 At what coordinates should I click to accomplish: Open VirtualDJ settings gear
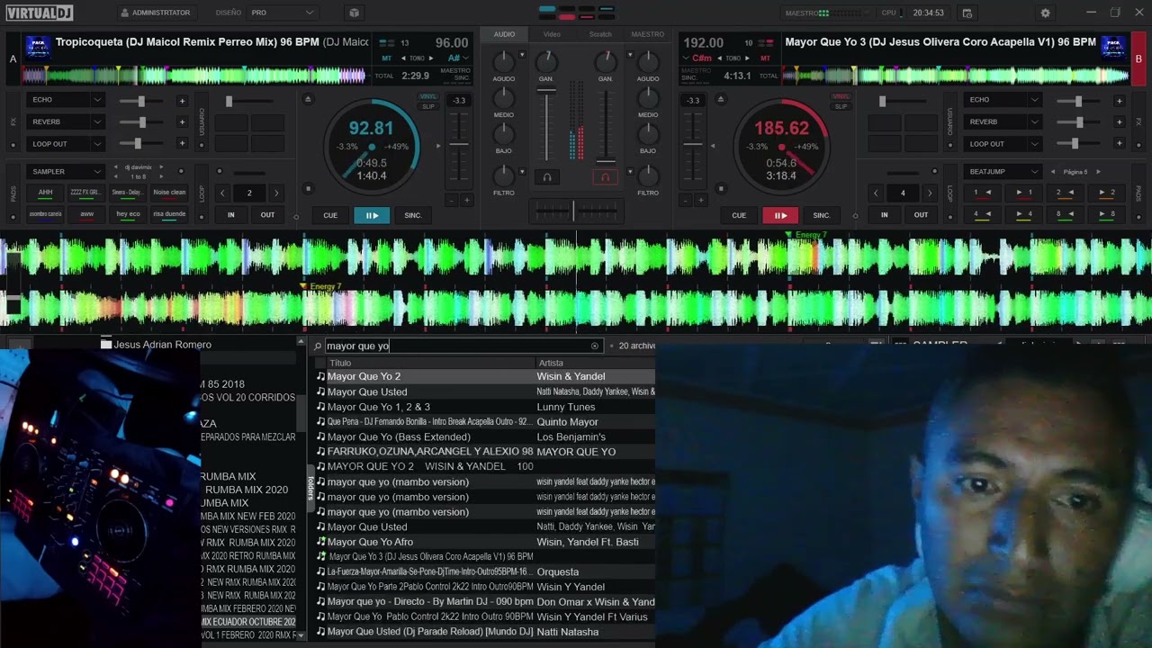[1045, 13]
